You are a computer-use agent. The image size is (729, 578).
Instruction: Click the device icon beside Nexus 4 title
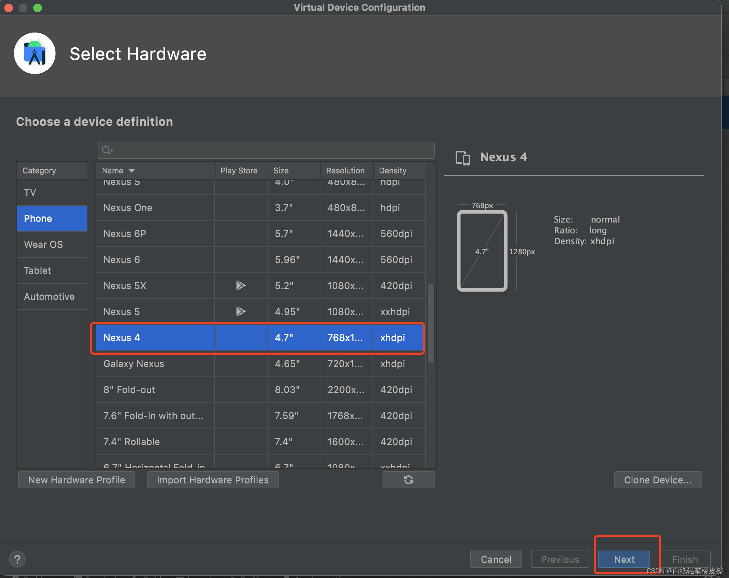[462, 158]
